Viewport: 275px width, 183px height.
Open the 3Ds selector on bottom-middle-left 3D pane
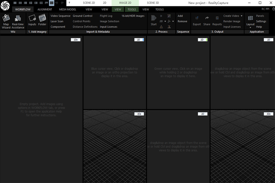coord(139,114)
